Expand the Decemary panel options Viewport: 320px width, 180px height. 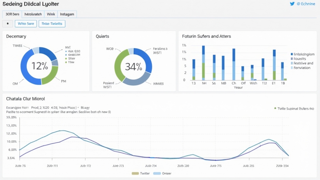click(x=16, y=36)
